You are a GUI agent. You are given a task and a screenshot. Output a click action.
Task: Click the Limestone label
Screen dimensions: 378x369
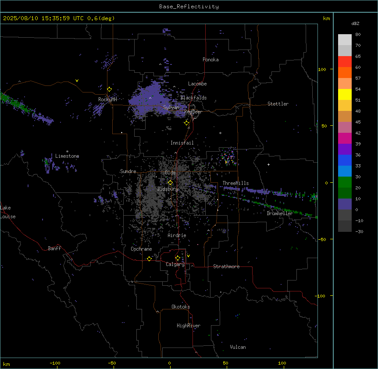[x=67, y=156]
